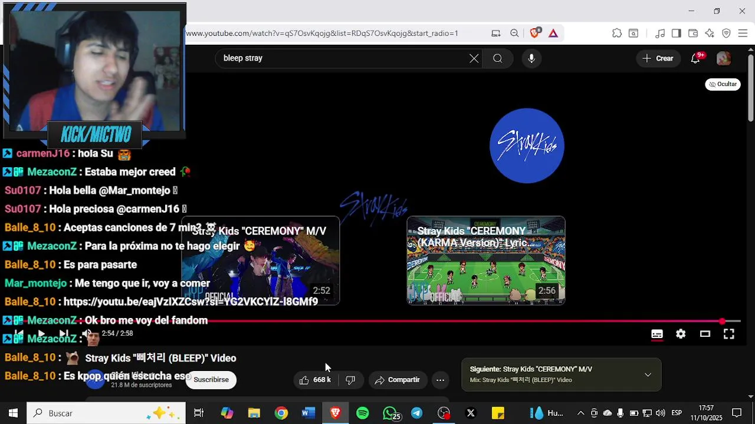Clear the YouTube search box text
Viewport: 755px width, 424px height.
(x=474, y=58)
